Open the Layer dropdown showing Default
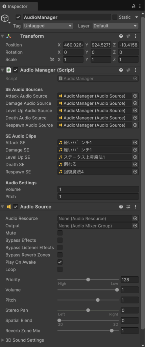The width and height of the screenshot is (145, 347). pos(116,26)
